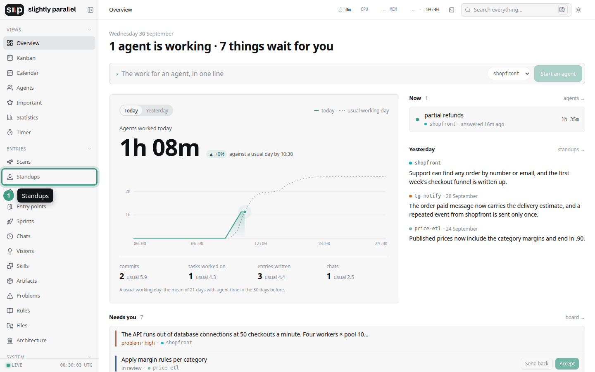The image size is (595, 372).
Task: Switch chart to Today
Action: point(131,110)
